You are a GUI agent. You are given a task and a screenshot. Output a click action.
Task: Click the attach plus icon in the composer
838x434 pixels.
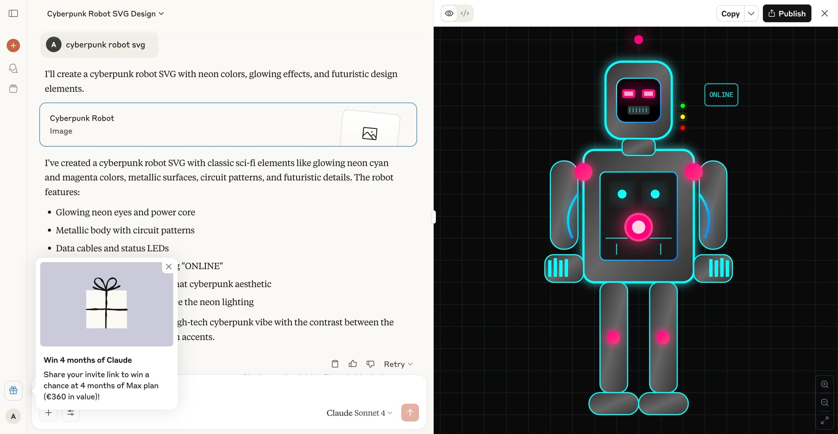pos(49,413)
